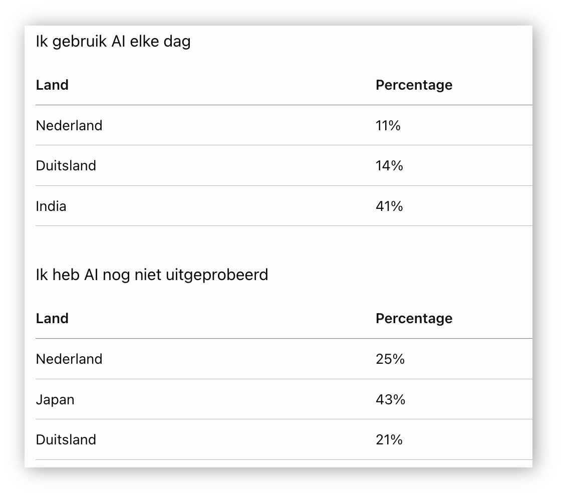Image resolution: width=562 pixels, height=496 pixels.
Task: Click the 25% percentage cell
Action: [x=390, y=359]
